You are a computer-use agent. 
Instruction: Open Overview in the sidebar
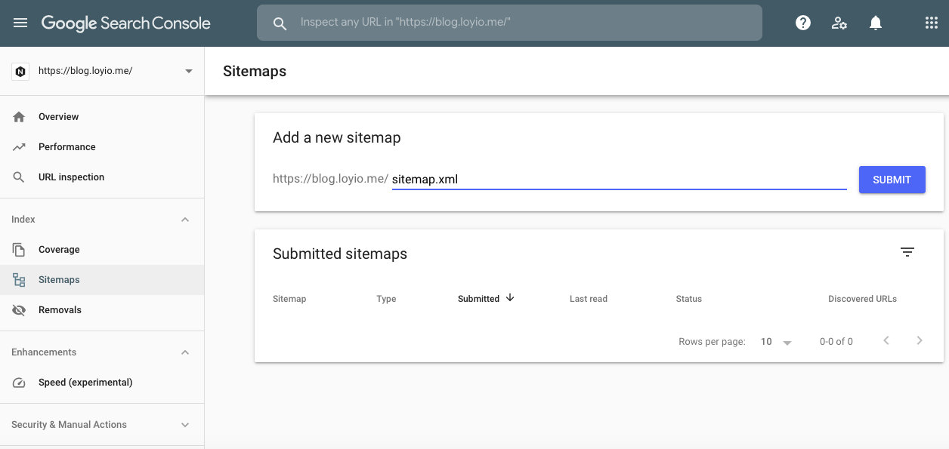coord(102,117)
